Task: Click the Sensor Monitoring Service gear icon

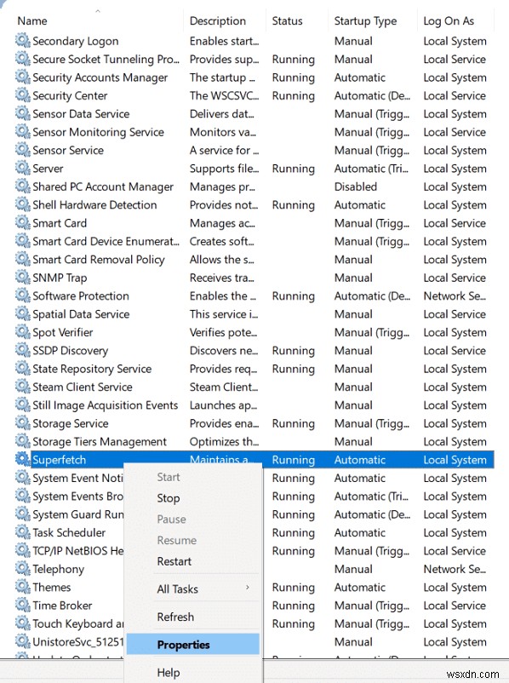Action: (23, 131)
